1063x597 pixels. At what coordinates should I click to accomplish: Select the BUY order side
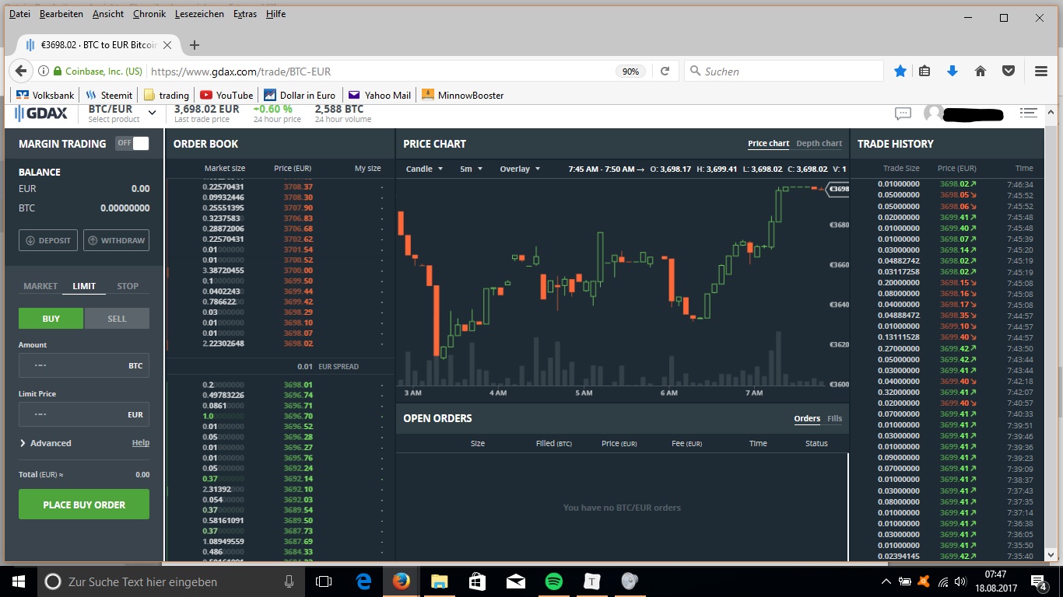[x=51, y=318]
